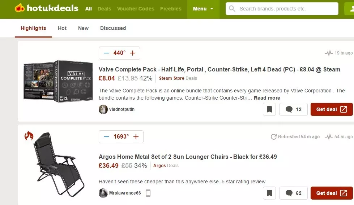Expand description with Read more

(267, 98)
